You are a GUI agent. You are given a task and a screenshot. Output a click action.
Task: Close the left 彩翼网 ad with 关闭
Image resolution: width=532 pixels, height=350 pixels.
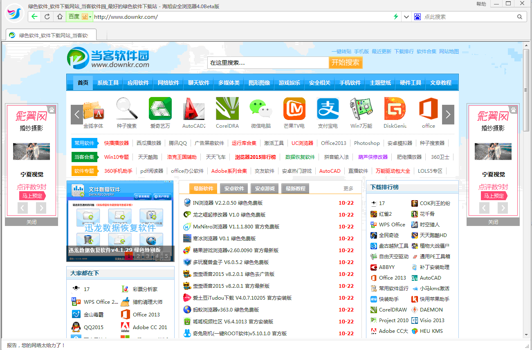tap(31, 222)
